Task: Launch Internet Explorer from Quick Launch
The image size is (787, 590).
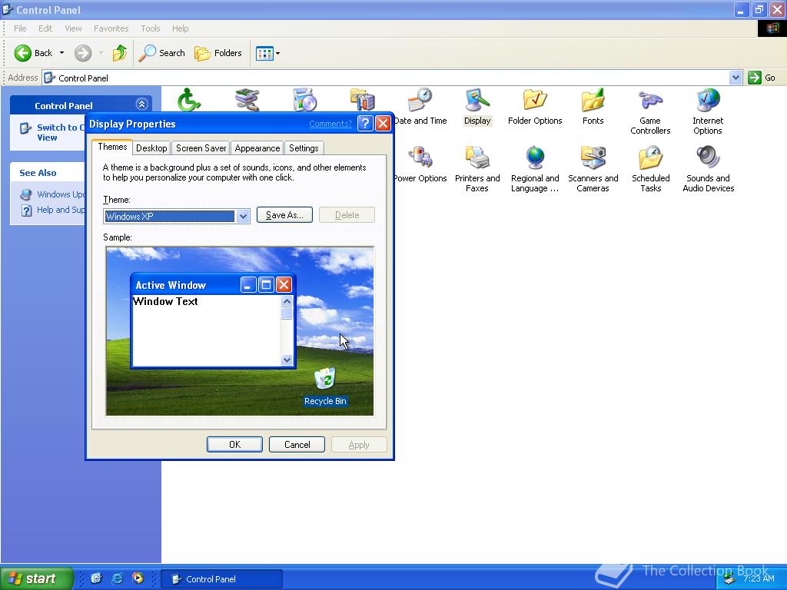Action: pyautogui.click(x=117, y=578)
